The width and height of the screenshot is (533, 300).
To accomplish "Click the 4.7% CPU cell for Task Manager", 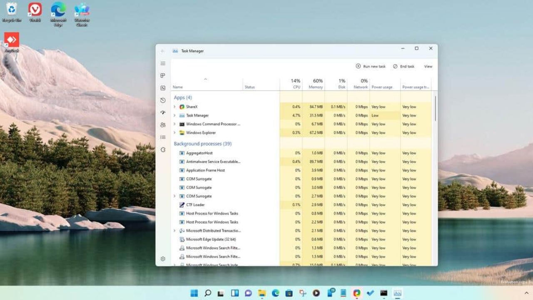I will pyautogui.click(x=291, y=115).
